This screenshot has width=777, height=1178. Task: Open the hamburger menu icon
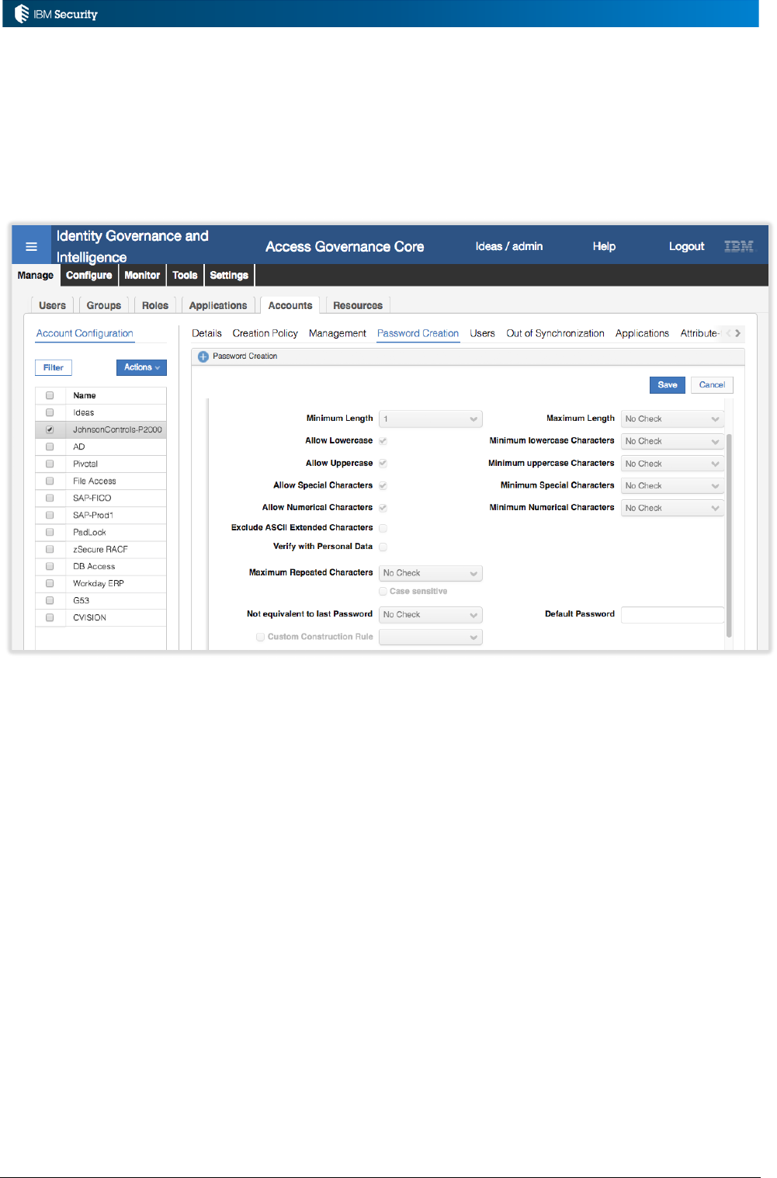(x=31, y=247)
